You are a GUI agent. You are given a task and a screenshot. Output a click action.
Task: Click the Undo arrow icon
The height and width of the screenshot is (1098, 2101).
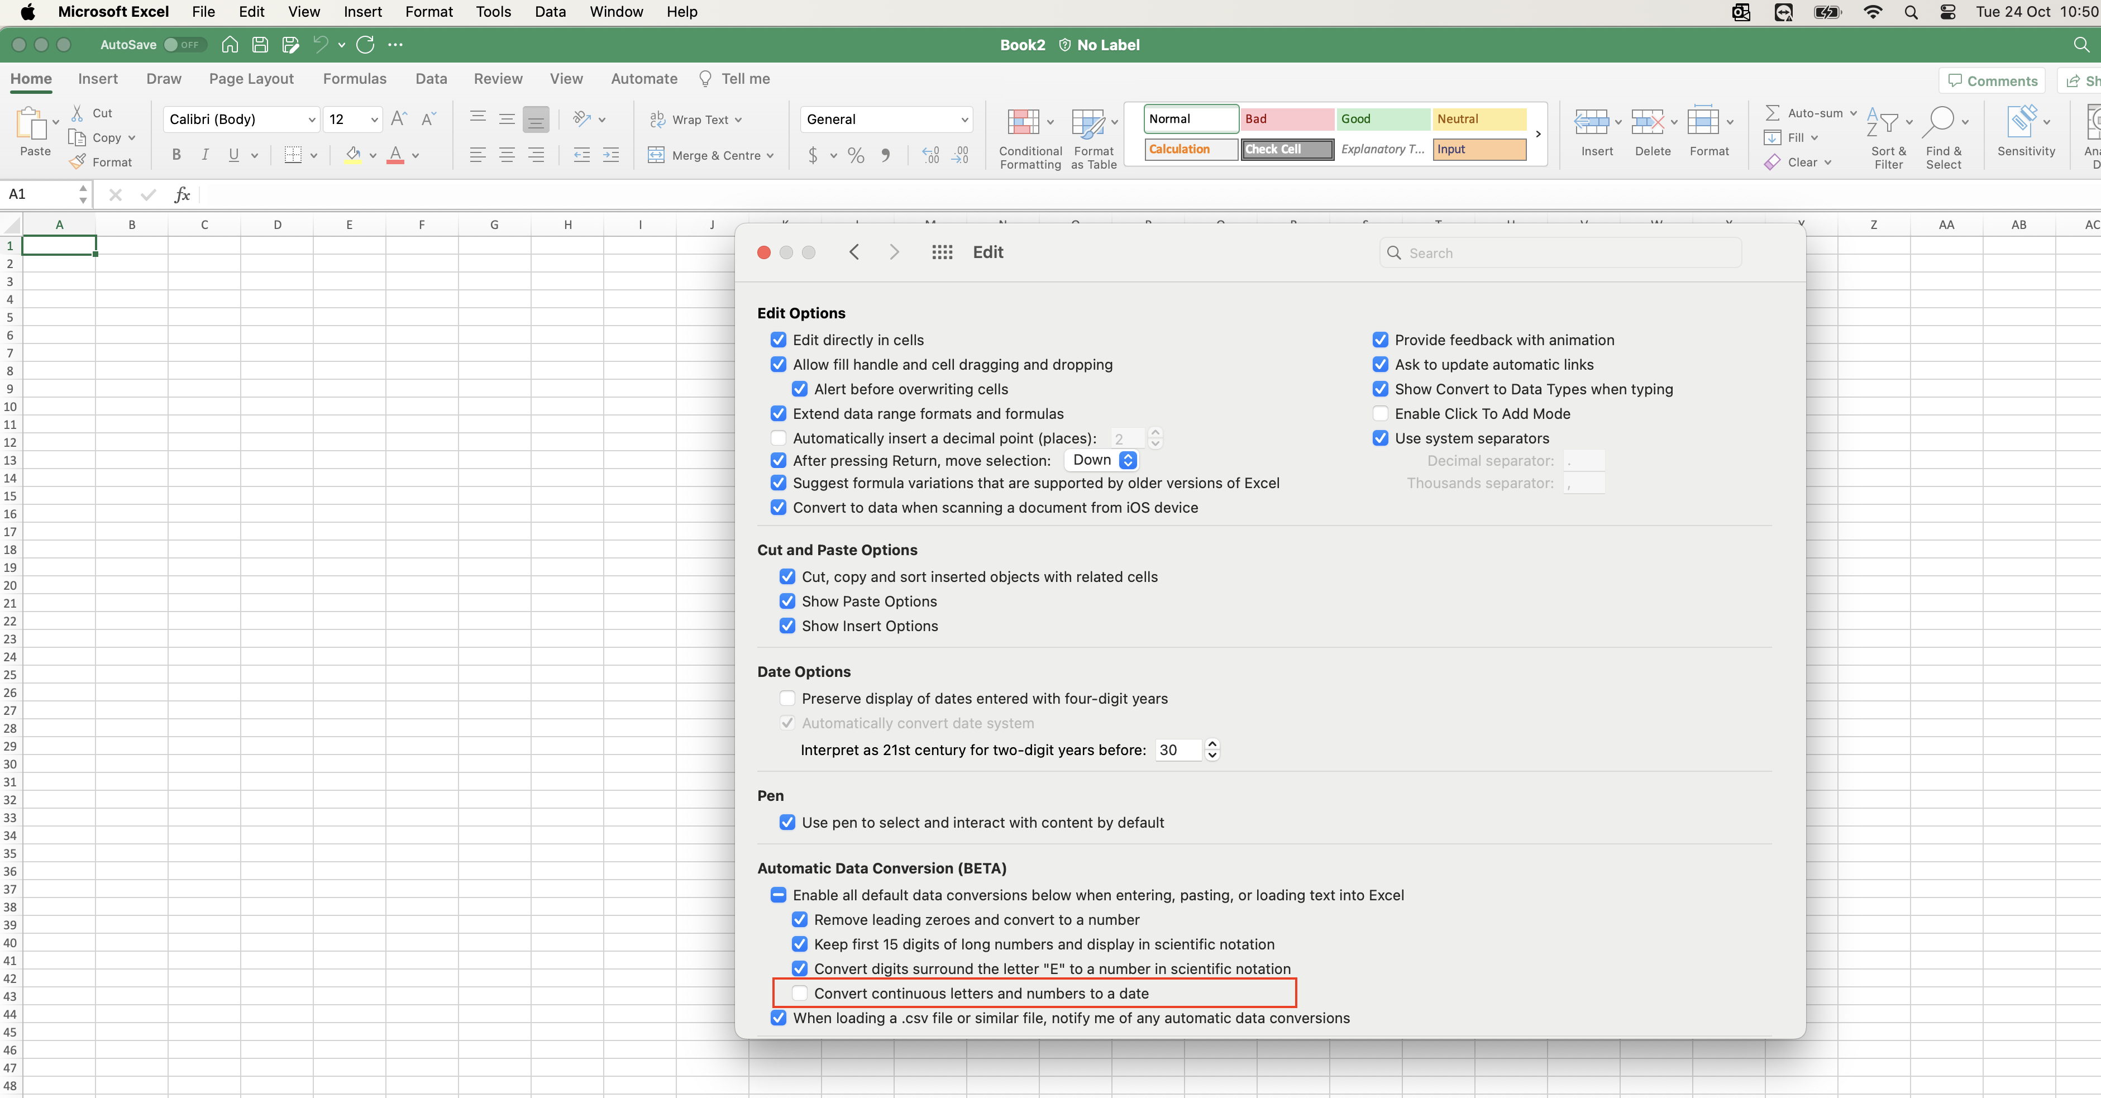tap(321, 45)
